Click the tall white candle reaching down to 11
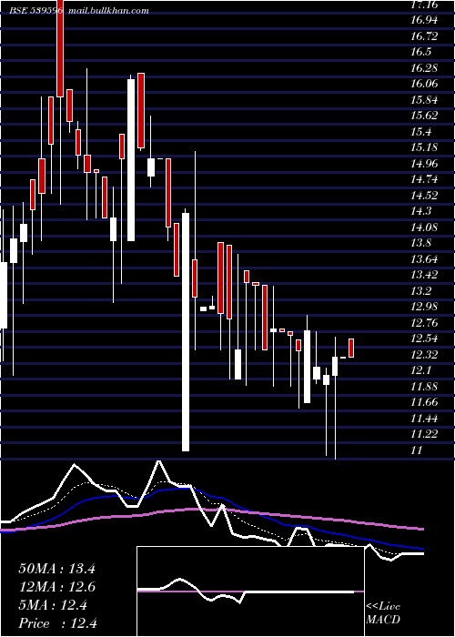This screenshot has height=637, width=455. (x=186, y=332)
